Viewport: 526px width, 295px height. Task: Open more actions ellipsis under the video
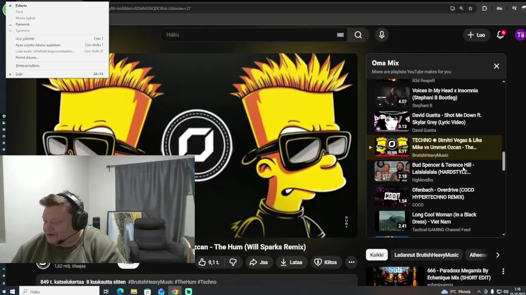click(x=351, y=262)
